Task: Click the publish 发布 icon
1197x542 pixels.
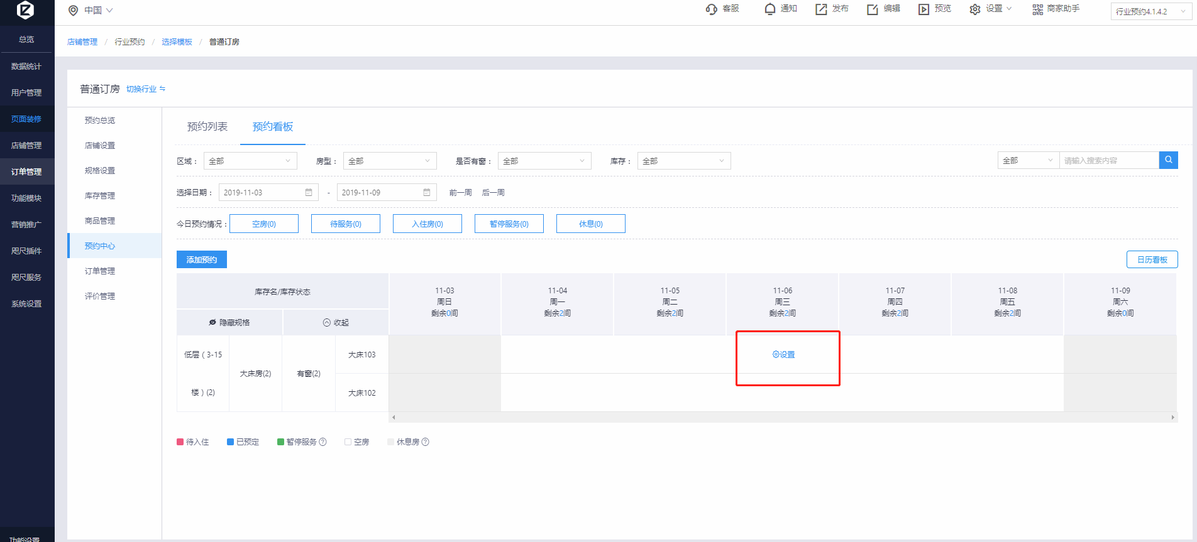Action: (x=822, y=9)
